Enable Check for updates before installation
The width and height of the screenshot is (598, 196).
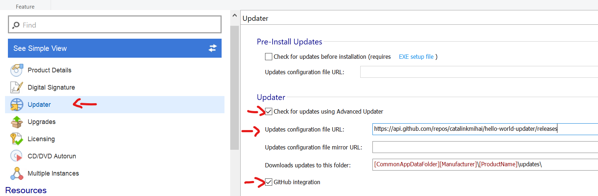click(x=269, y=57)
